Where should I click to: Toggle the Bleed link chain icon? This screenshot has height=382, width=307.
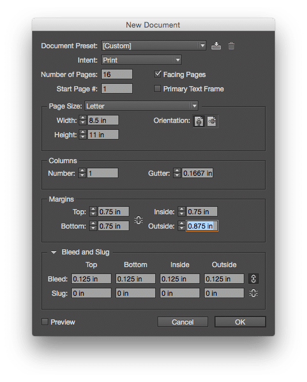[254, 279]
